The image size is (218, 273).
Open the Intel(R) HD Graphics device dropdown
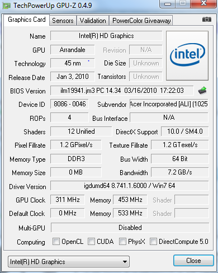(x=69, y=261)
